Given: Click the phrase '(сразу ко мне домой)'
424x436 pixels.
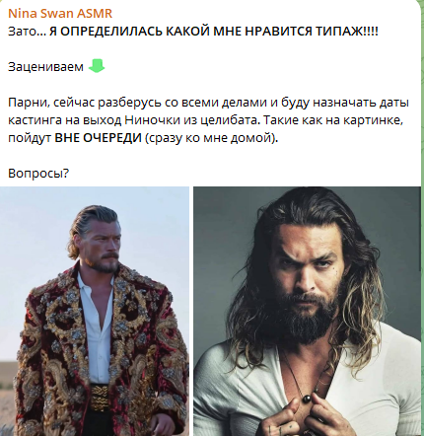Looking at the screenshot, I should (x=211, y=138).
